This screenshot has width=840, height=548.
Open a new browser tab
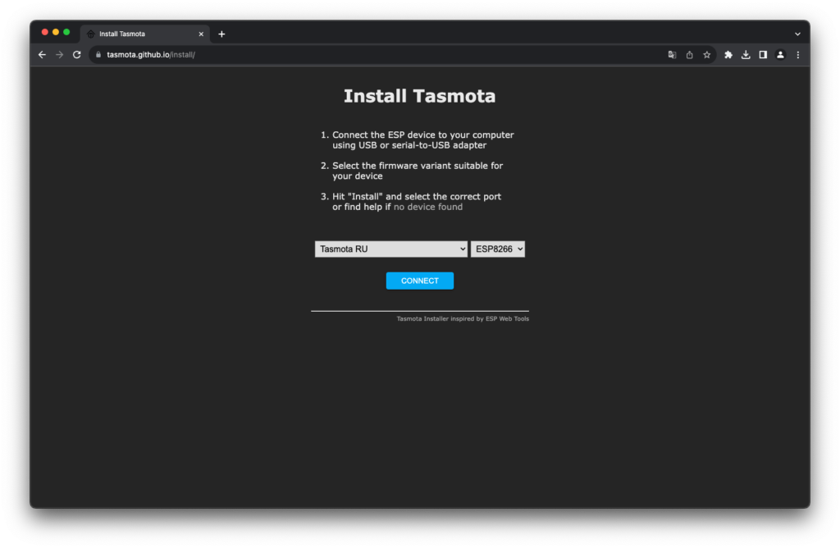click(x=221, y=34)
